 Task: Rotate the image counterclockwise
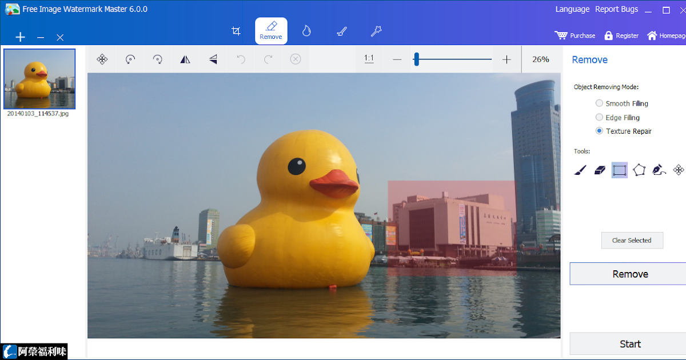pyautogui.click(x=130, y=59)
